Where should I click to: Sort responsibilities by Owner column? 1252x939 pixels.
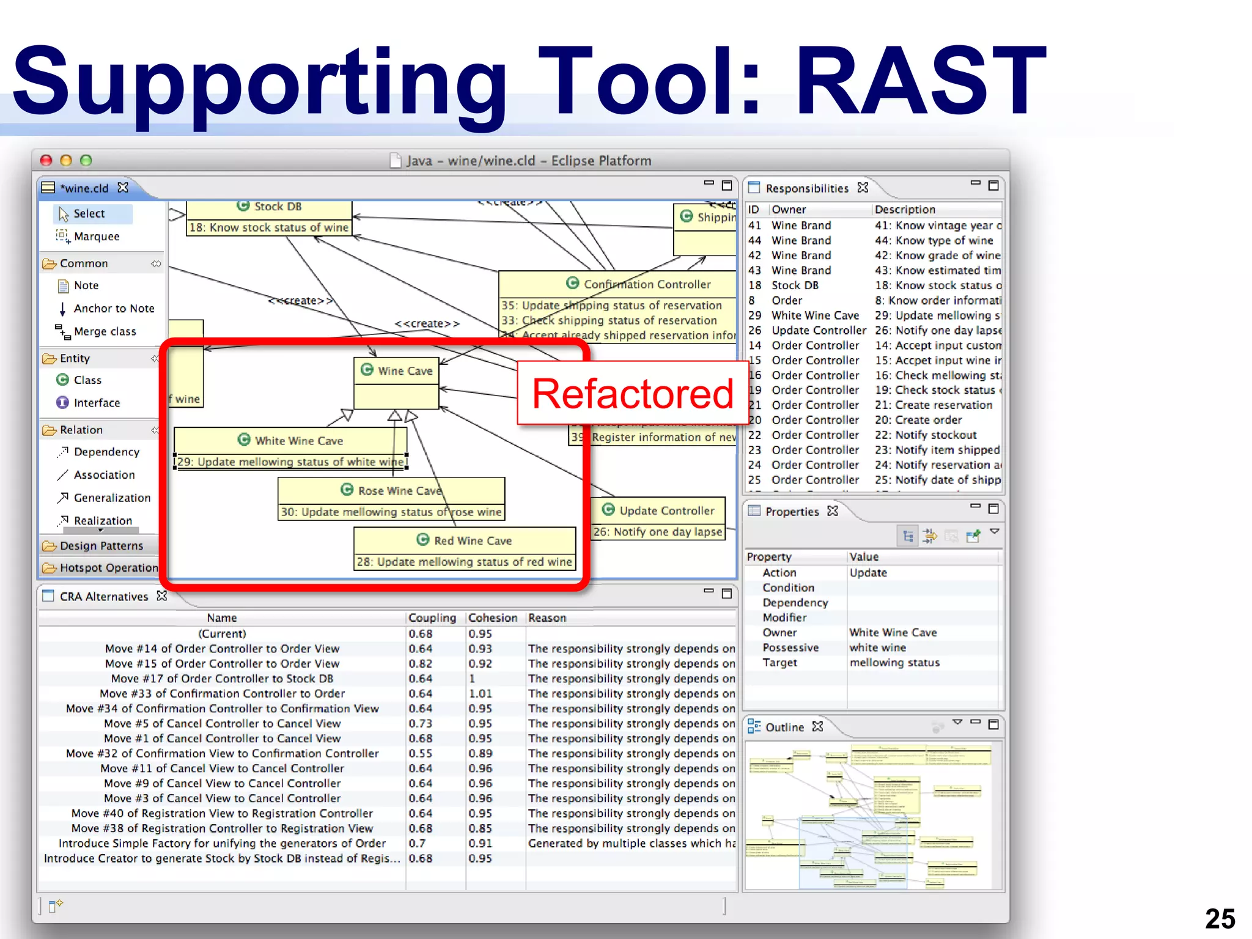point(820,209)
